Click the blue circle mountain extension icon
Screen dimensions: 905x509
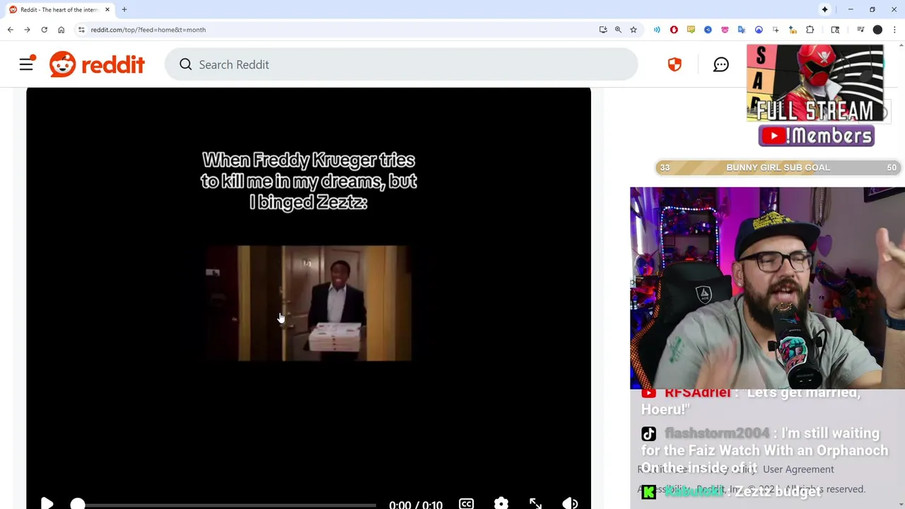pos(759,30)
